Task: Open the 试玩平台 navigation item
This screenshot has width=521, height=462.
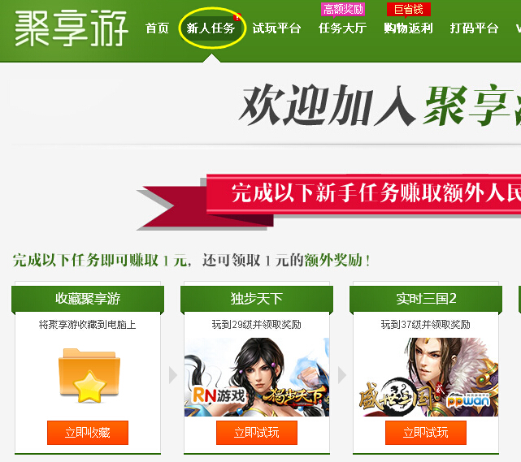Action: click(x=276, y=28)
